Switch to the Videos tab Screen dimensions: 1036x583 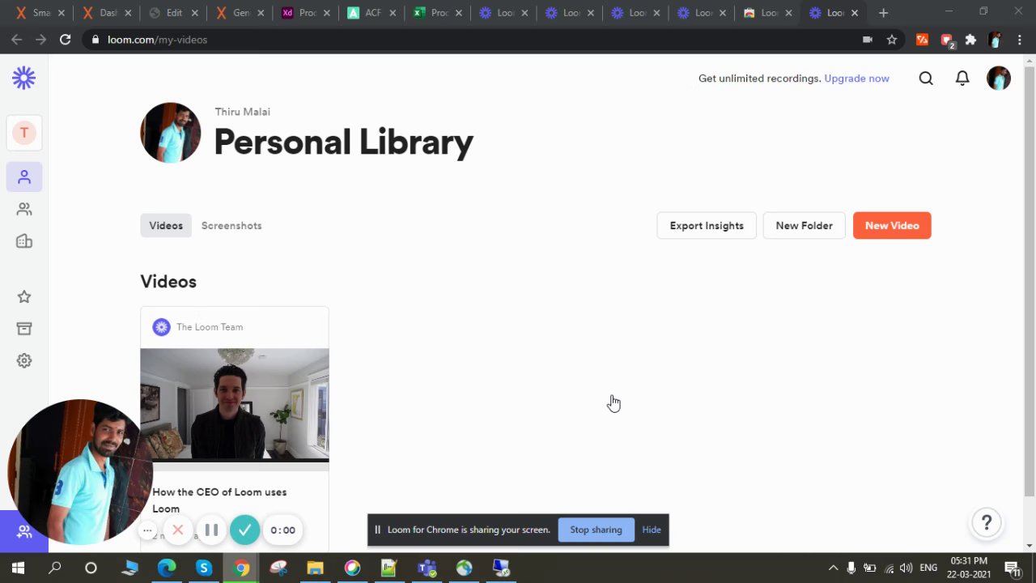(x=166, y=226)
